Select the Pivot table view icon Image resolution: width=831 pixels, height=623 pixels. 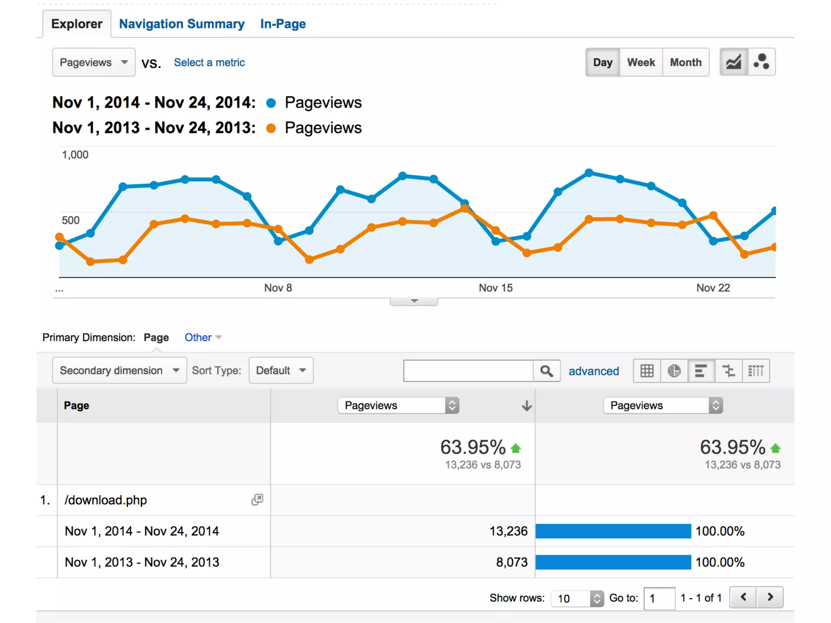point(756,371)
